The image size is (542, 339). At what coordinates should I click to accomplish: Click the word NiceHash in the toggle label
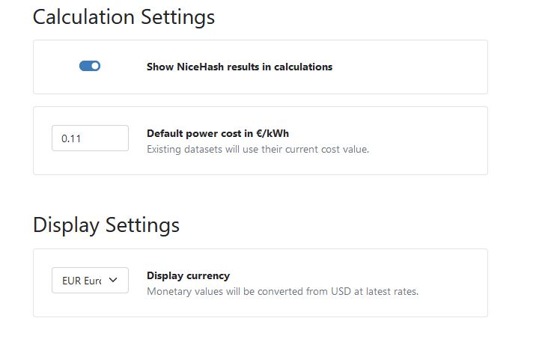(200, 67)
